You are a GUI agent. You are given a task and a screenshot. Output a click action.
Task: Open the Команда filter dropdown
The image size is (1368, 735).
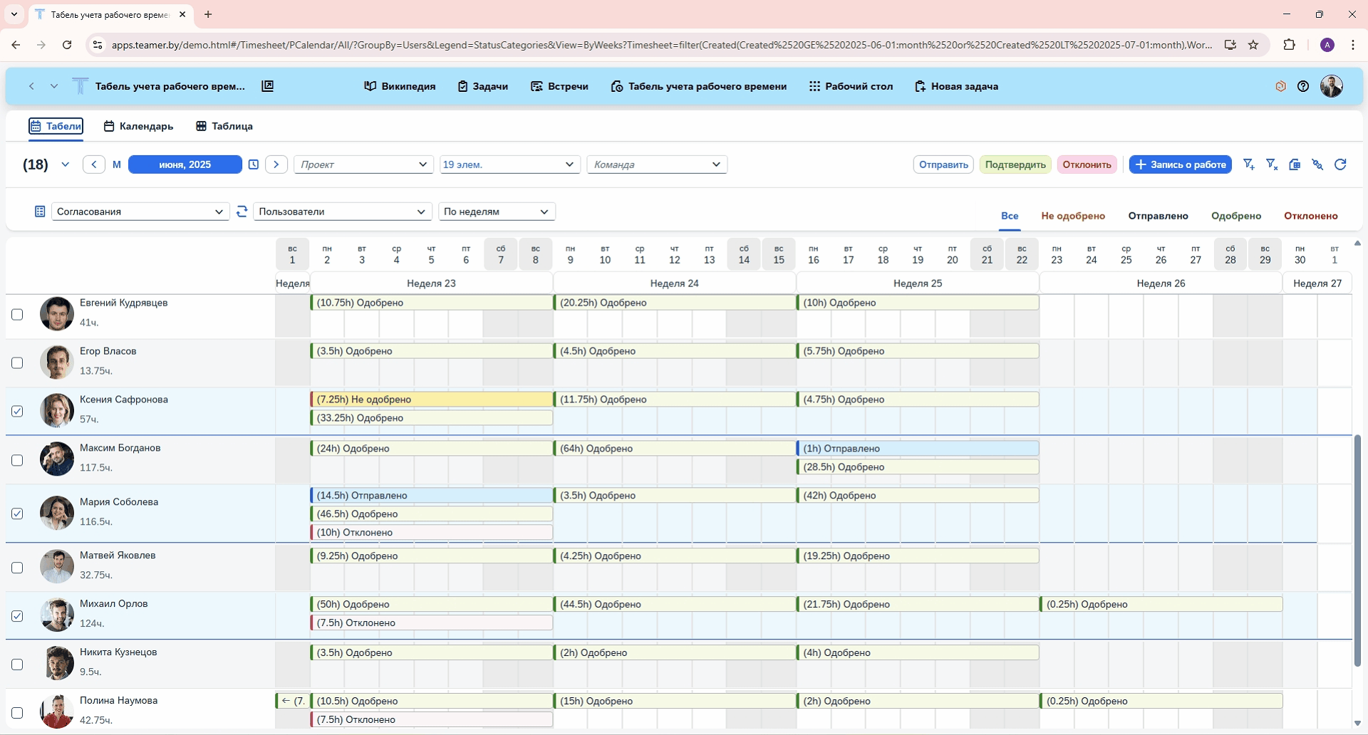point(656,165)
